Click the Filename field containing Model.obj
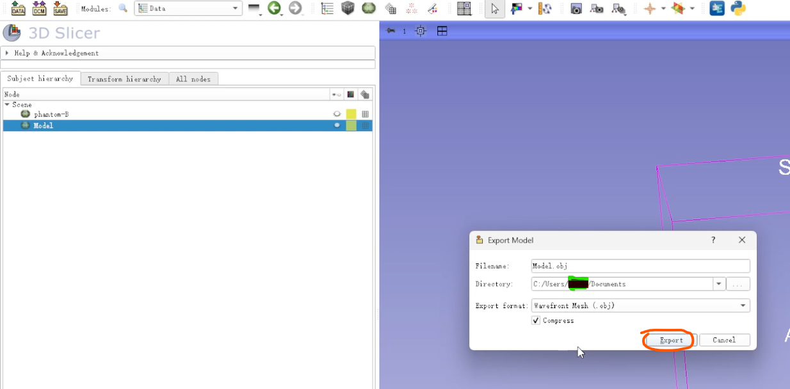Image resolution: width=790 pixels, height=389 pixels. [x=640, y=266]
